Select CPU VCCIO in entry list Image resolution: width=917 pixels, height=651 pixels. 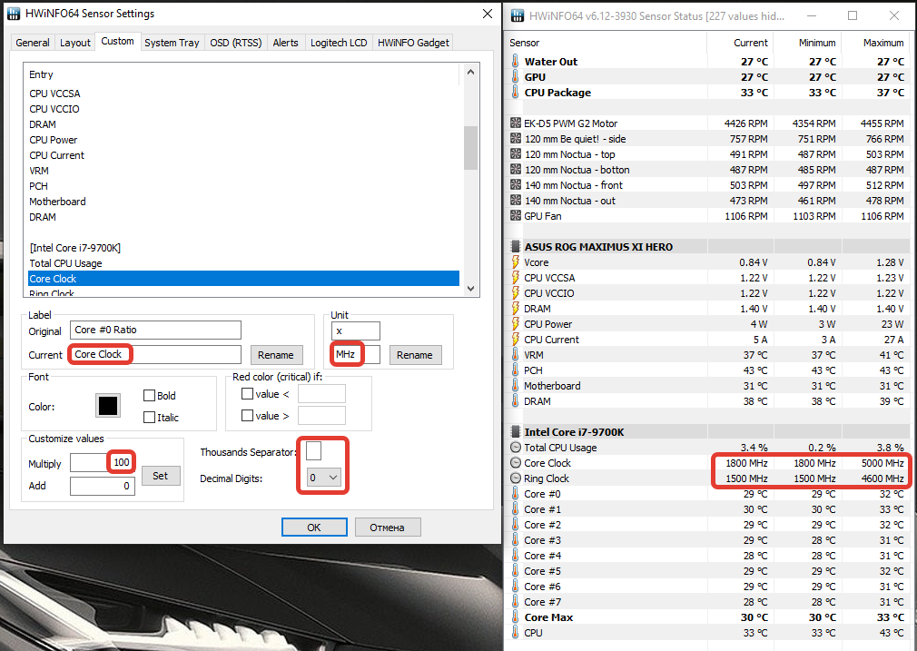click(54, 109)
